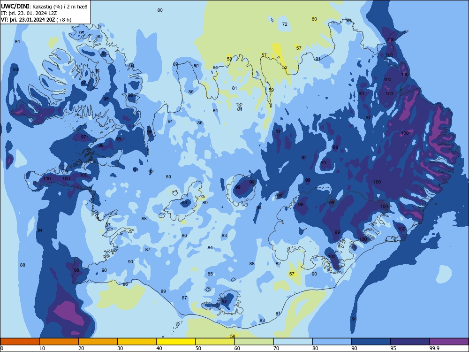Click the legend tick label '20'
469x352 pixels.
click(x=81, y=348)
